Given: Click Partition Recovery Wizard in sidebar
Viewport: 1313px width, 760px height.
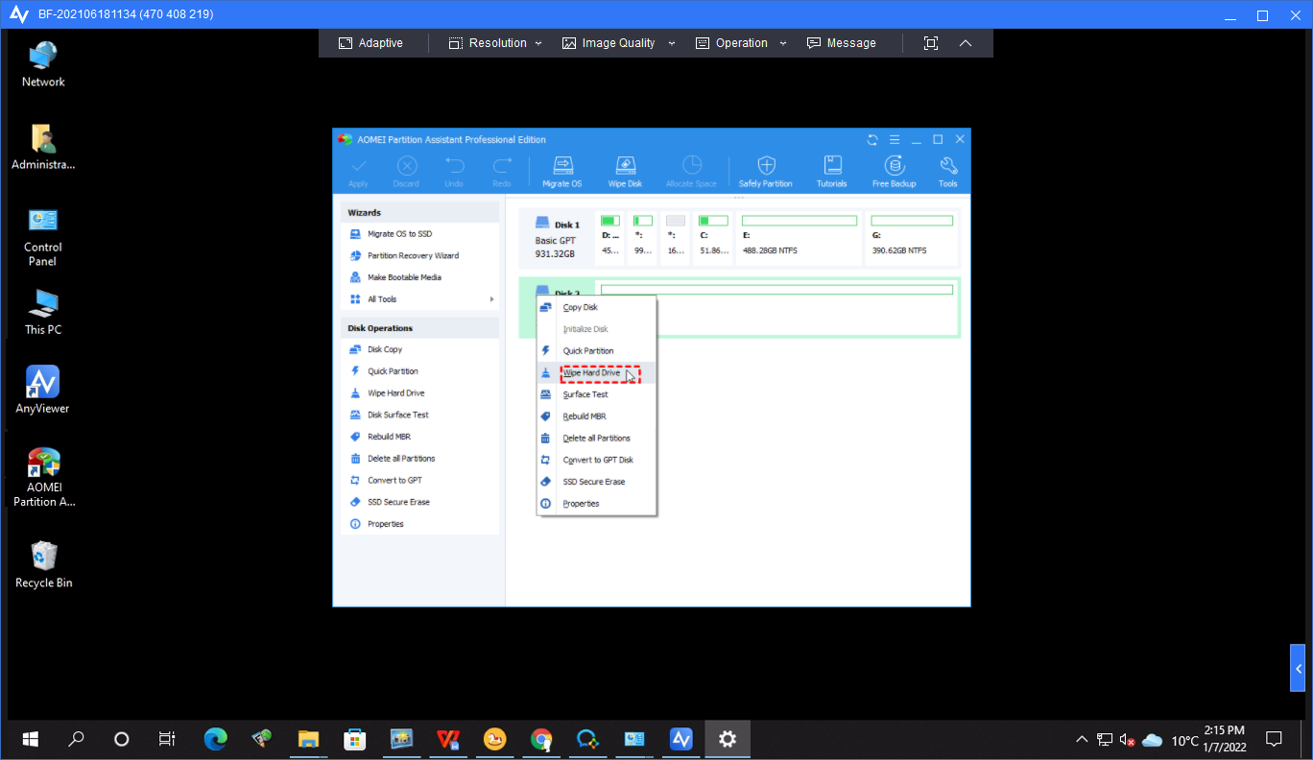Looking at the screenshot, I should point(413,256).
